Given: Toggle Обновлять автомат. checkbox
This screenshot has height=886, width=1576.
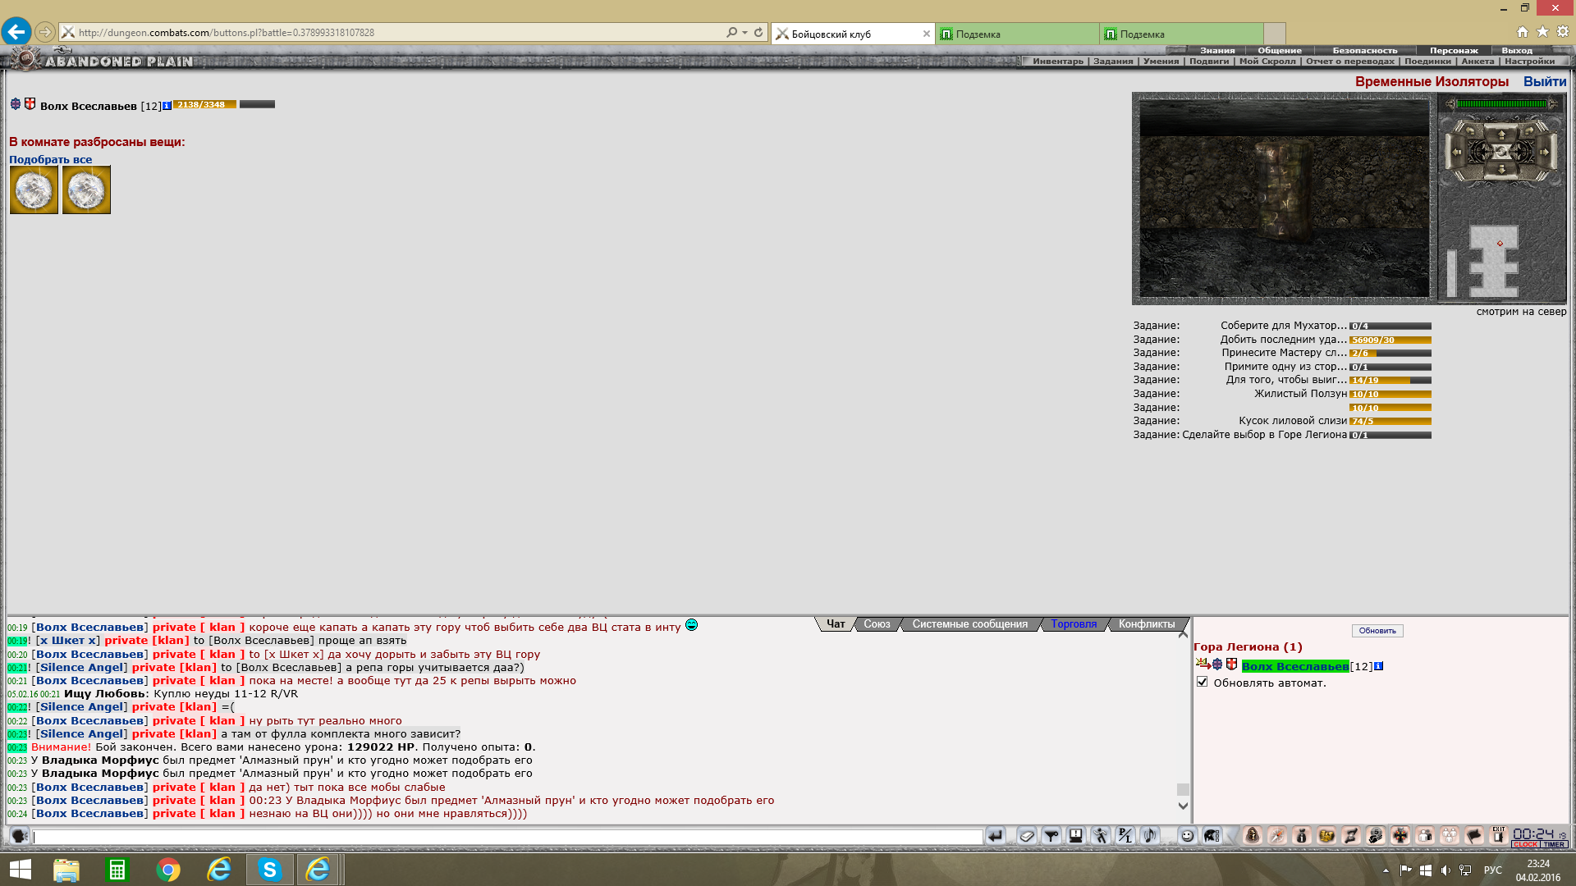Looking at the screenshot, I should (x=1203, y=682).
